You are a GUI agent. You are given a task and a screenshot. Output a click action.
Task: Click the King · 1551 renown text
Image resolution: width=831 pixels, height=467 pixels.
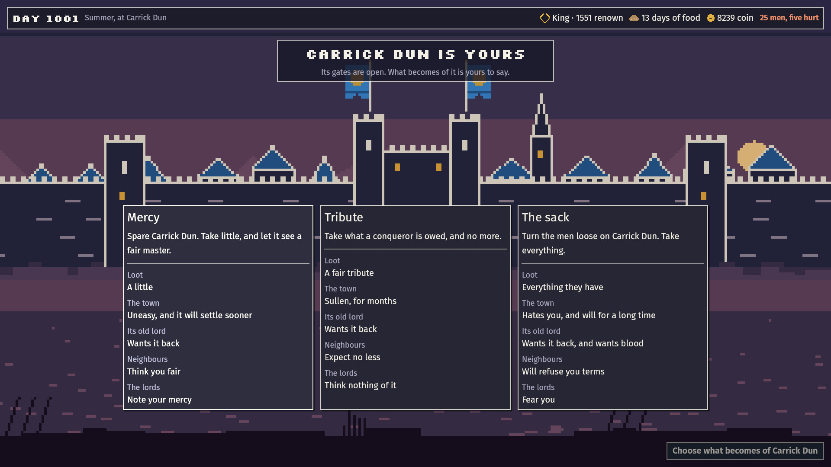[x=587, y=18]
